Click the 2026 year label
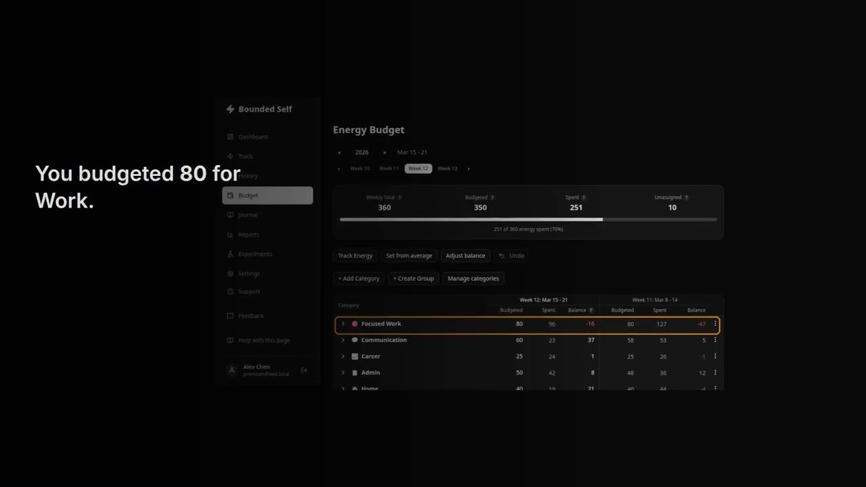866x487 pixels. tap(362, 153)
